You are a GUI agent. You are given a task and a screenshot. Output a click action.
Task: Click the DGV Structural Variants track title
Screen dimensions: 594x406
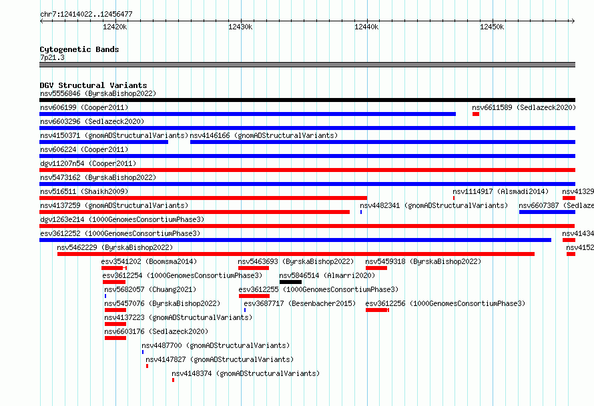(x=93, y=85)
